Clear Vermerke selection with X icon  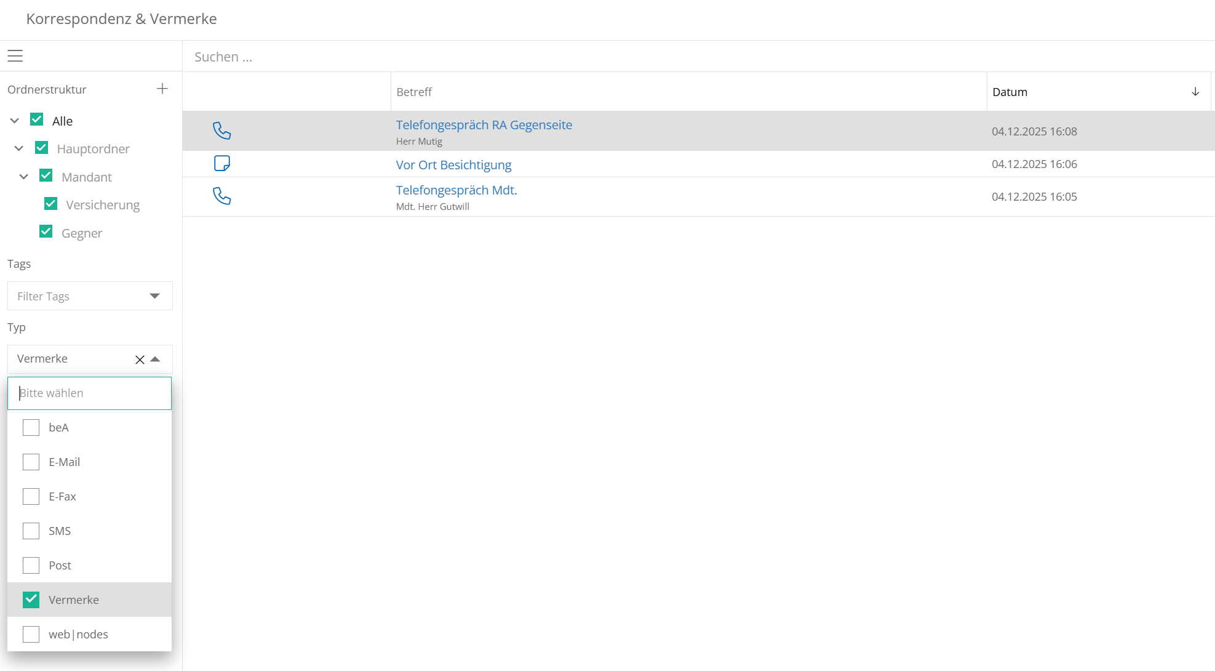pyautogui.click(x=140, y=360)
